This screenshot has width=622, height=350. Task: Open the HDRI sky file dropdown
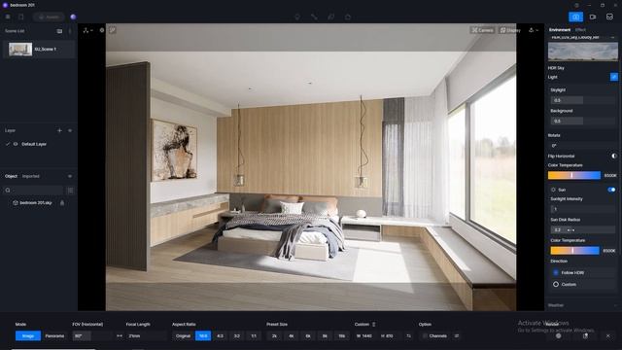coord(583,37)
